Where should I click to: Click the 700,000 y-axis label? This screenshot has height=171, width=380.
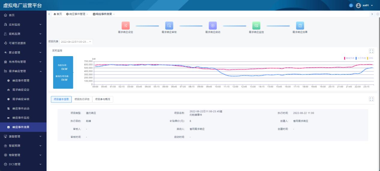(x=89, y=61)
